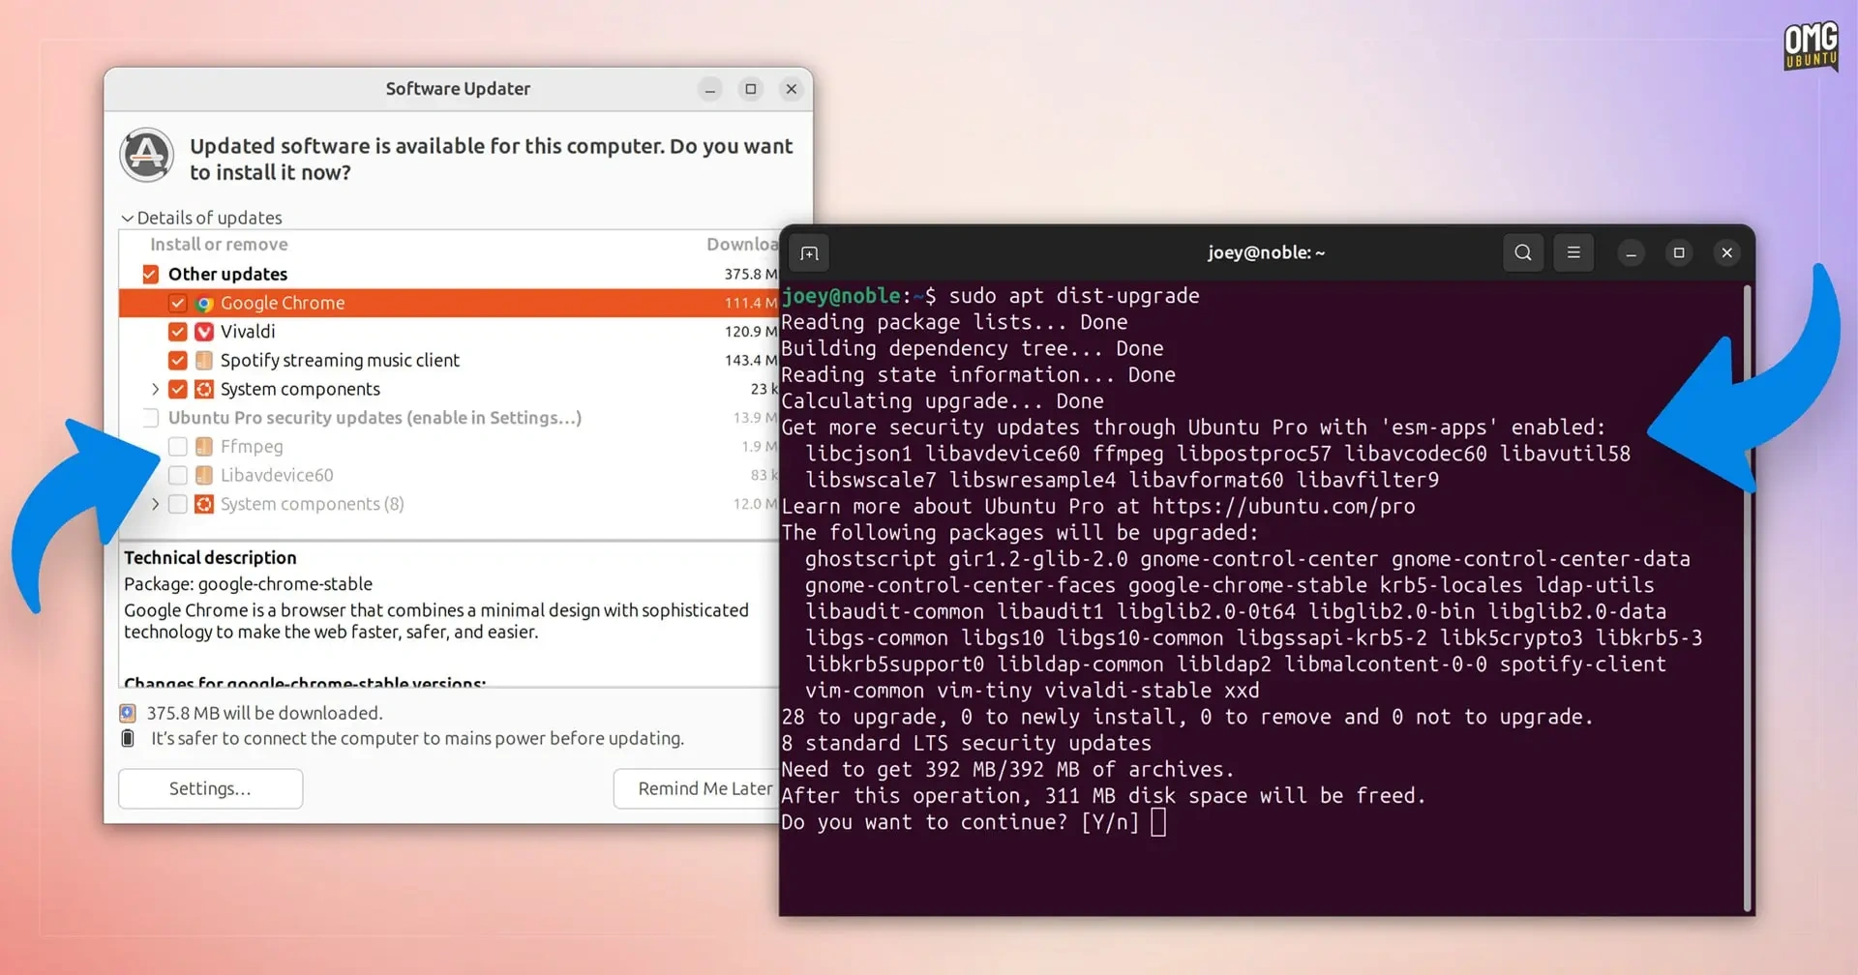Viewport: 1858px width, 975px height.
Task: Select Spotify streaming music client label
Action: pyautogui.click(x=340, y=361)
